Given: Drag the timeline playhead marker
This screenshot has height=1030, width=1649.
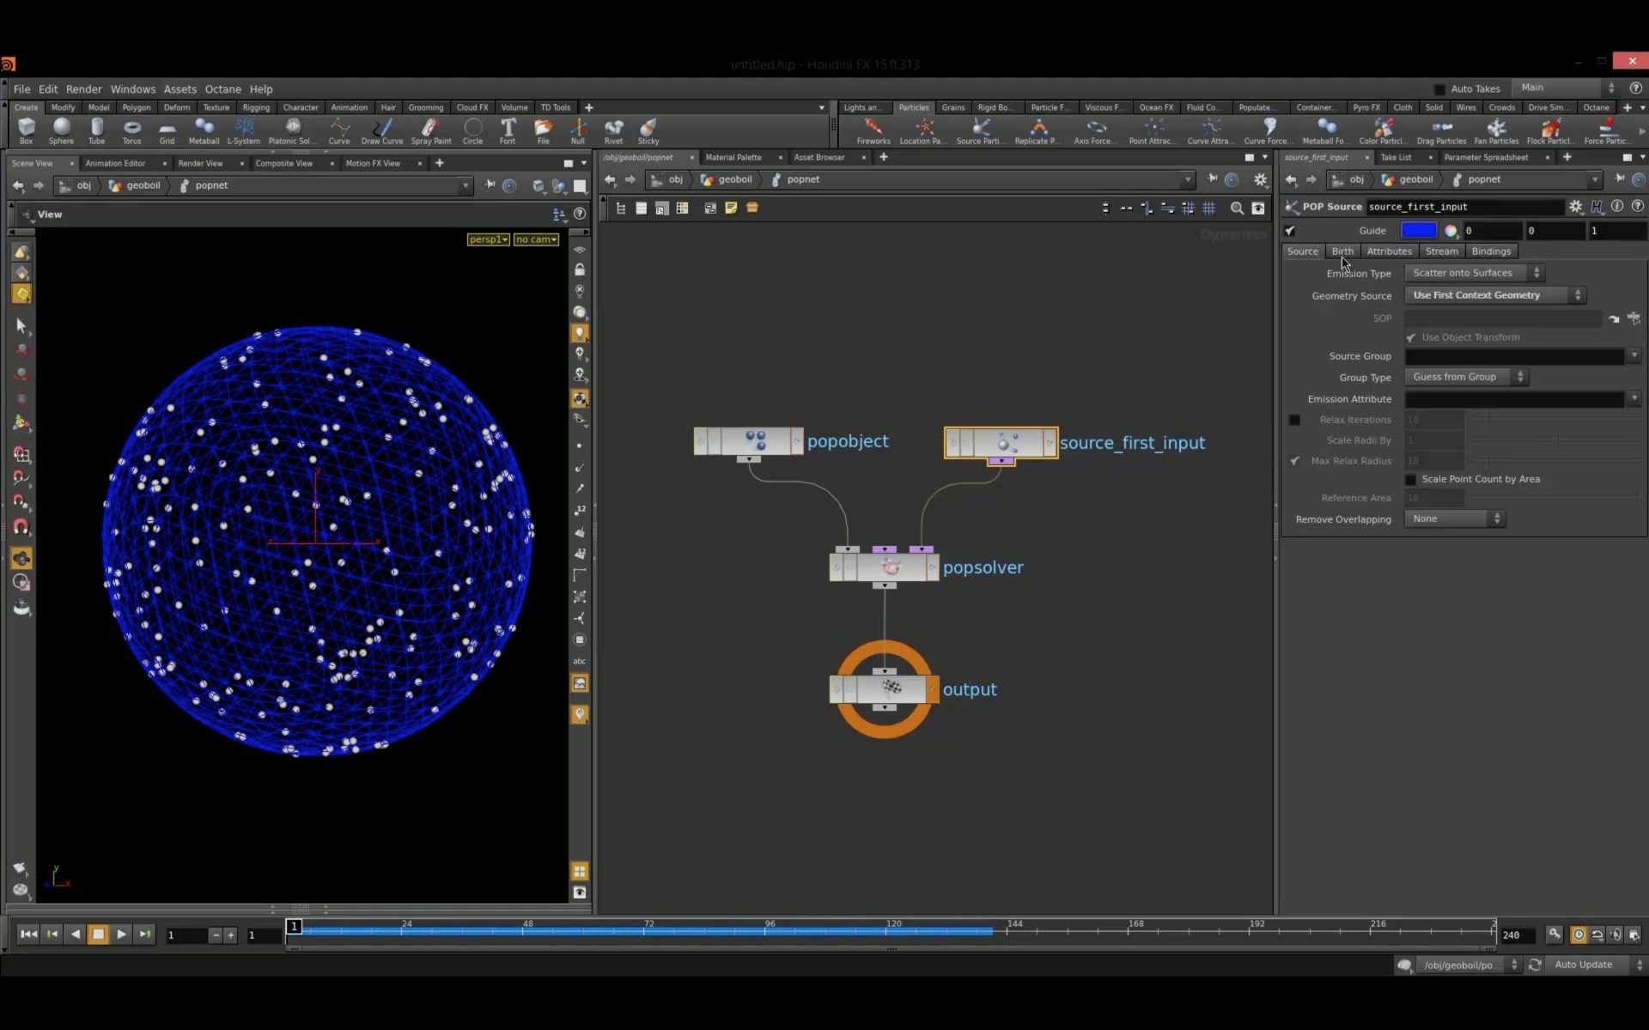Looking at the screenshot, I should click(295, 925).
